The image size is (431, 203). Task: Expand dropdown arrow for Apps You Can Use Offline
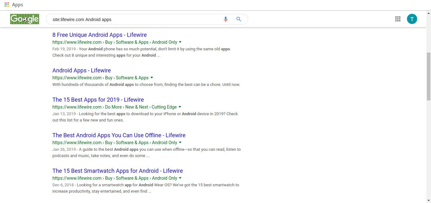tap(180, 143)
